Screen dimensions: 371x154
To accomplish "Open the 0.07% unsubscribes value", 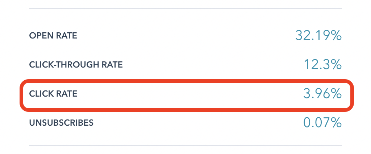I will pos(322,123).
